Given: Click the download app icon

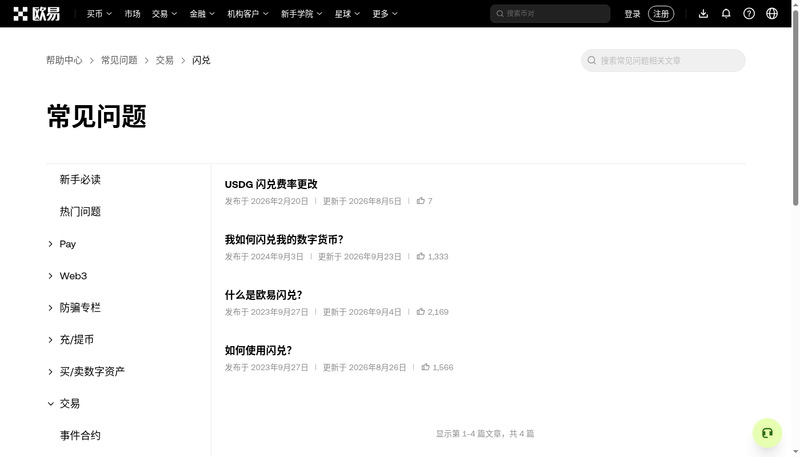Looking at the screenshot, I should tap(703, 14).
